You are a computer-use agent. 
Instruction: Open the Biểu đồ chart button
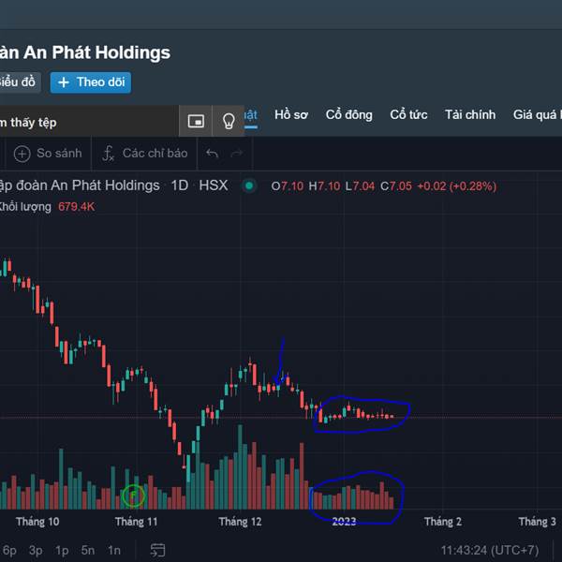pos(19,82)
